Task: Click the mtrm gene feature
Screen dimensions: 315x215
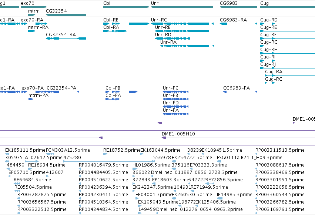Action: 31,15
